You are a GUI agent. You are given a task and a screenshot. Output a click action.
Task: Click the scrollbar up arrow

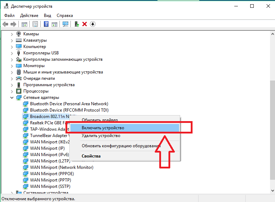click(x=273, y=34)
